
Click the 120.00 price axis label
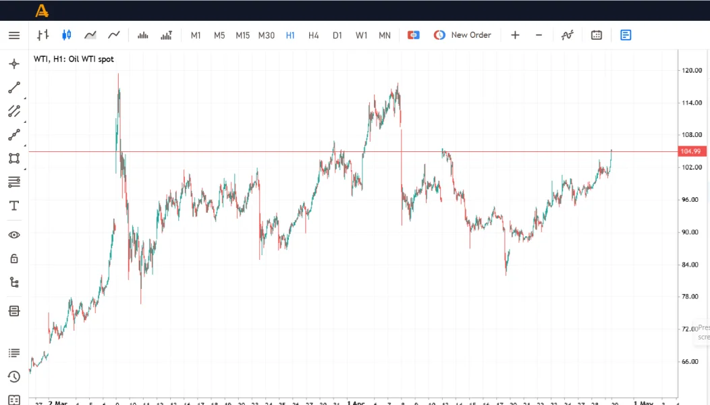coord(691,70)
